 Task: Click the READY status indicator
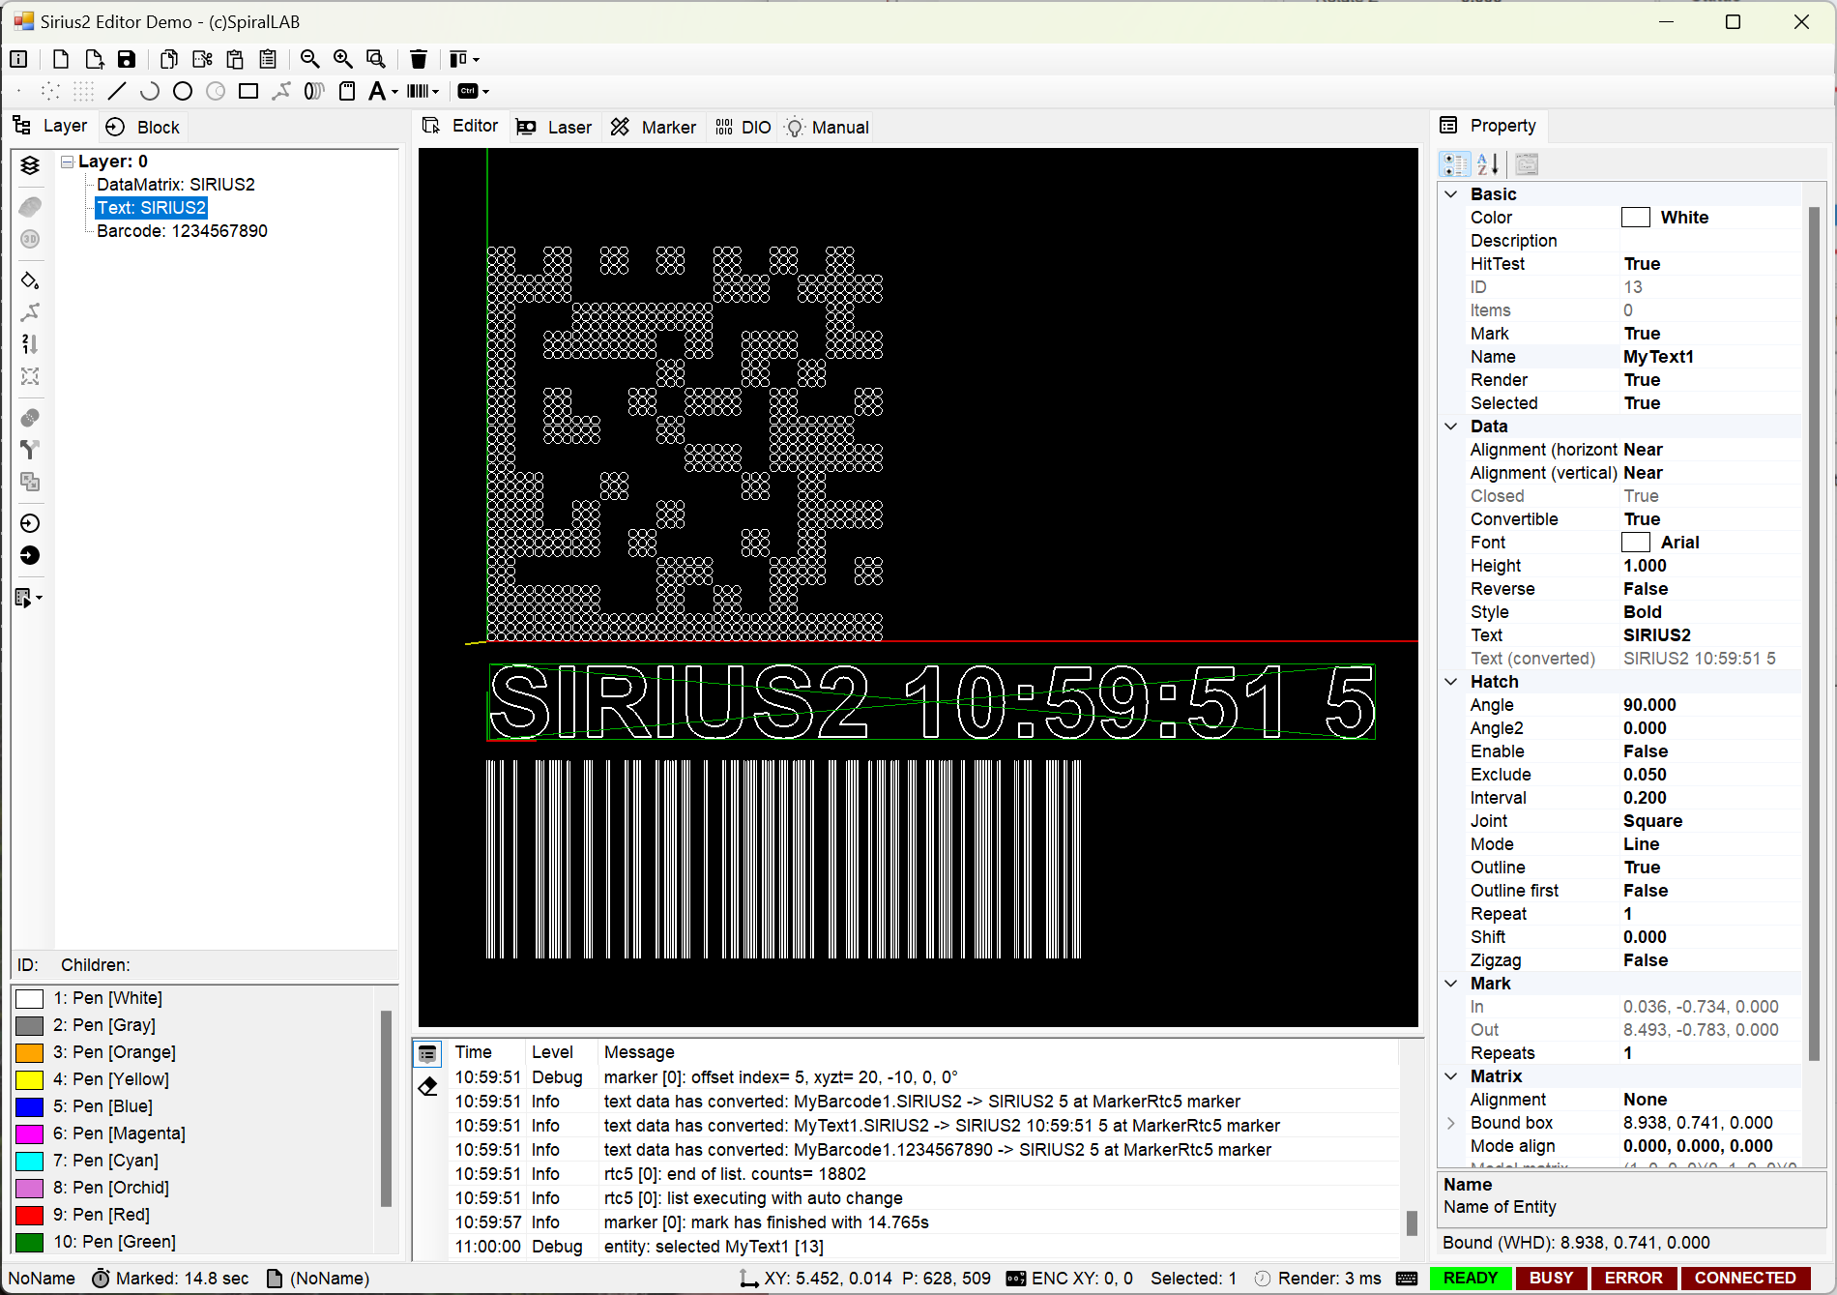click(x=1471, y=1279)
